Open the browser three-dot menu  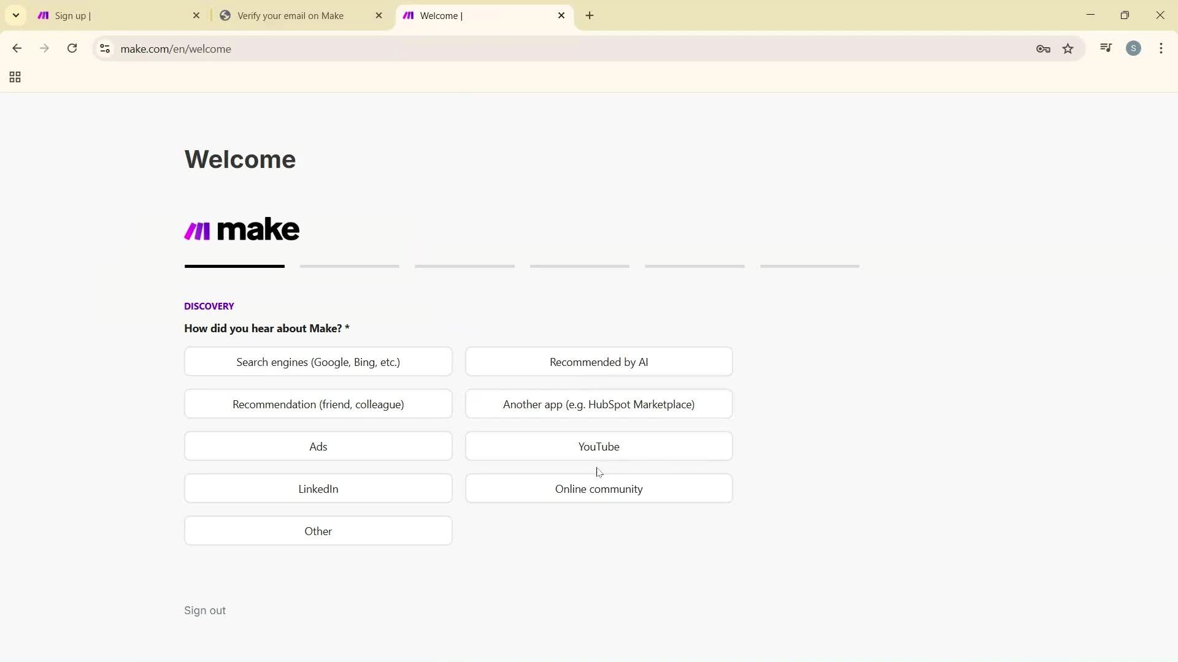tap(1161, 48)
